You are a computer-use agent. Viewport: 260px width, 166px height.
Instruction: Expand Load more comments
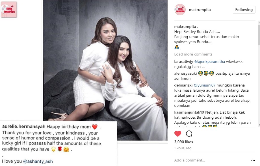[x=193, y=54]
